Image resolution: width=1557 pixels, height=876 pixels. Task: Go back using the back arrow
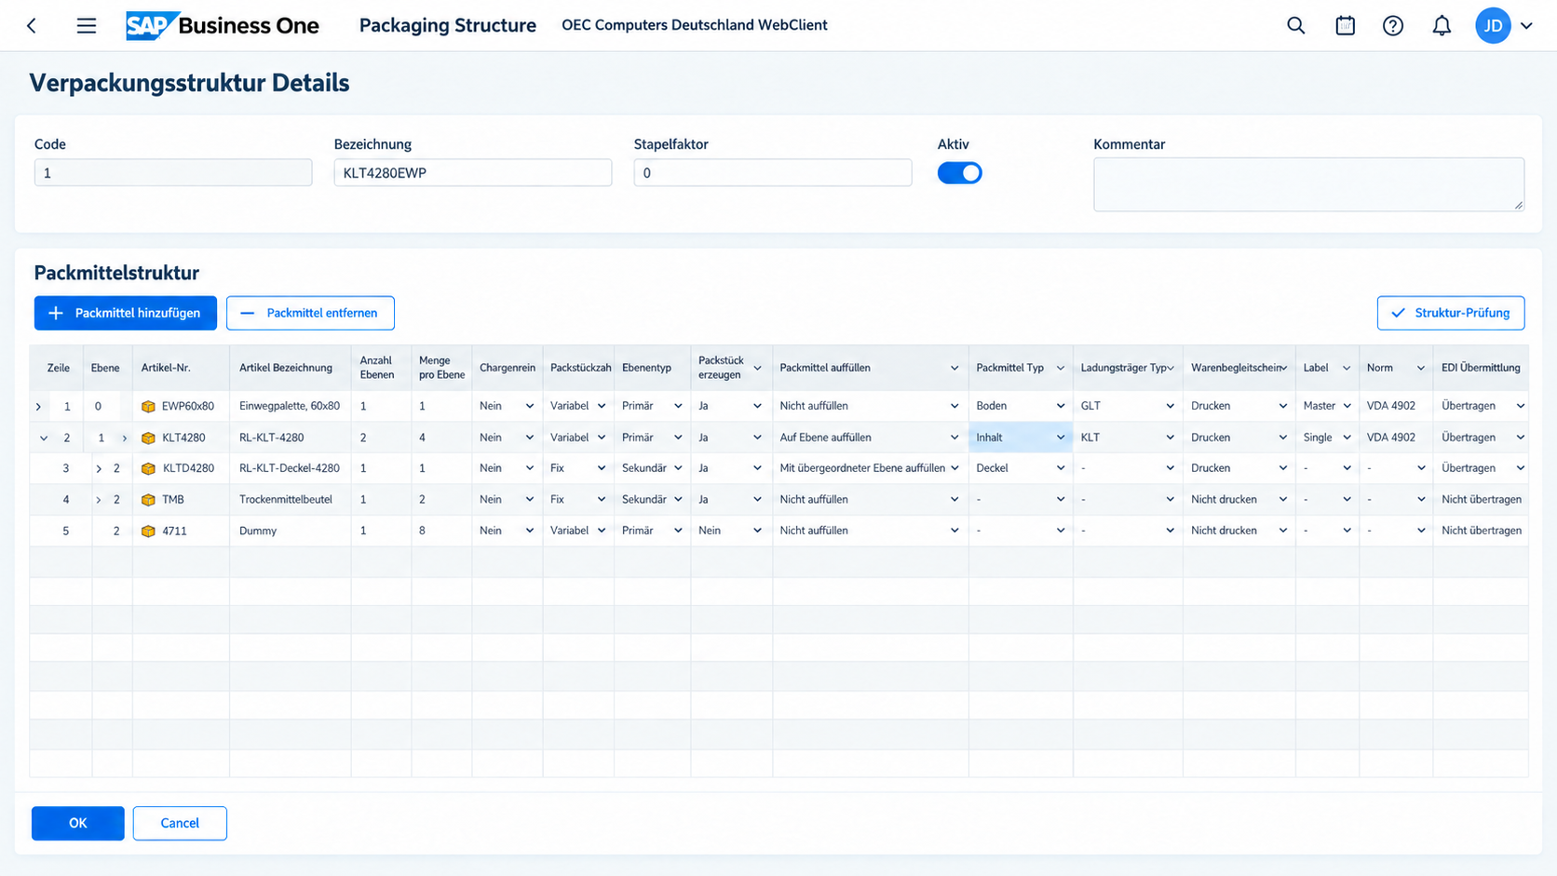click(33, 26)
